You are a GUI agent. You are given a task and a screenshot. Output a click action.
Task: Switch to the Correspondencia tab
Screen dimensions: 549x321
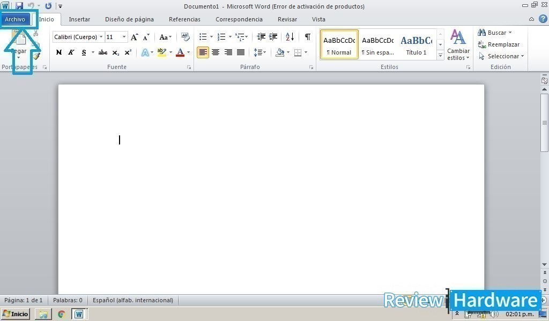click(x=239, y=19)
